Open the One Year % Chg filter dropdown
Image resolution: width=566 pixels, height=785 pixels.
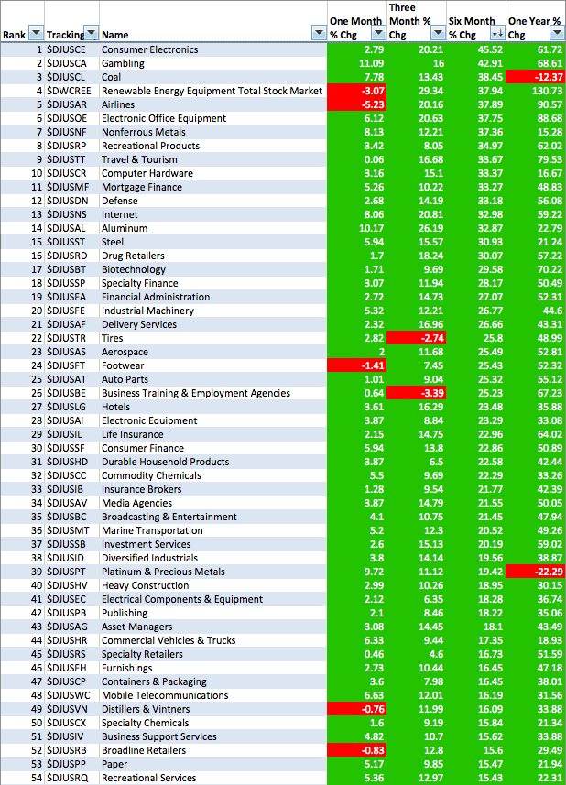pos(558,34)
